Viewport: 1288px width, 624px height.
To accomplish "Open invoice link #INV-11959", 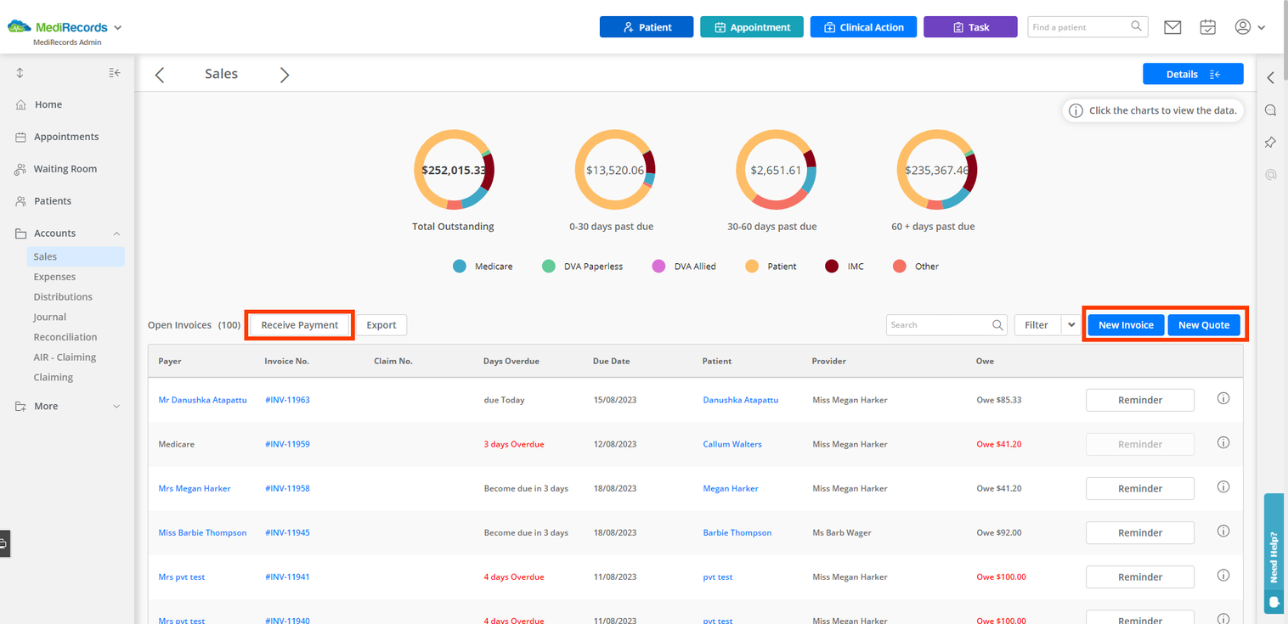I will tap(287, 444).
